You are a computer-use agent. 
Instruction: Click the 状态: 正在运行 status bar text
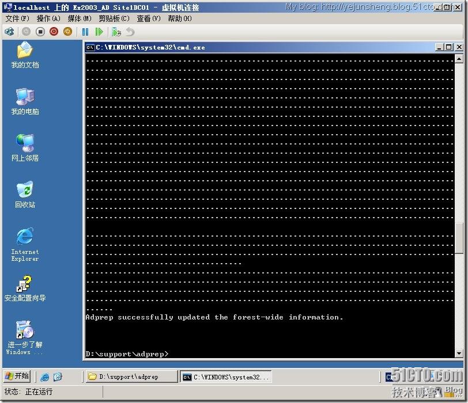[28, 391]
